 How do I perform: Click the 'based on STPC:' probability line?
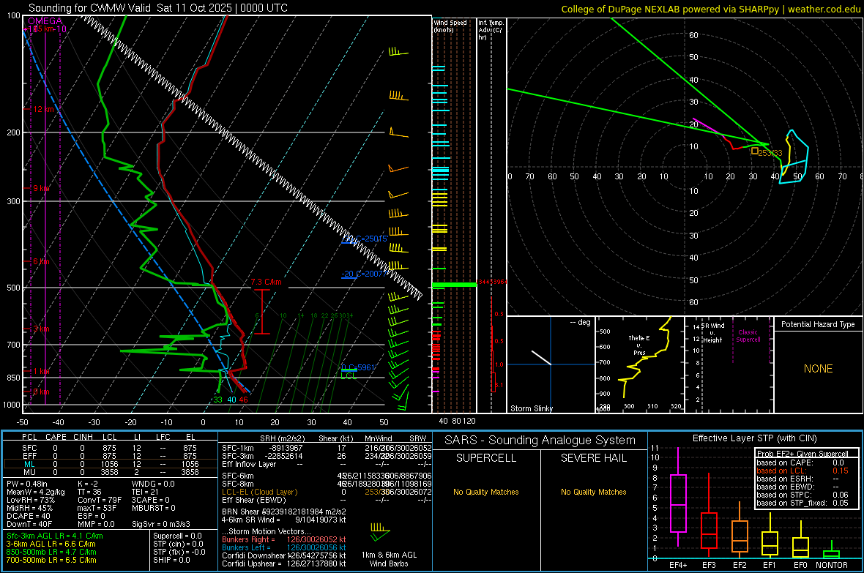[x=802, y=495]
